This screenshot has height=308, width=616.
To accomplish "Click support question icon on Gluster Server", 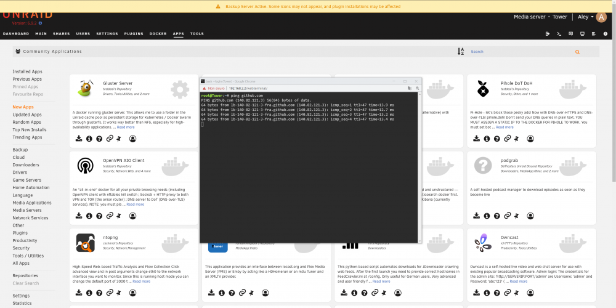I will 99,139.
